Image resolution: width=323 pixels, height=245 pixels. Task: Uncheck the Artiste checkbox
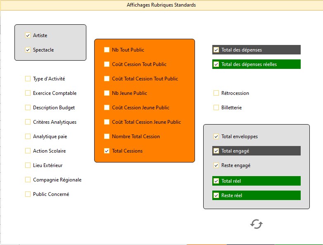tap(28, 35)
